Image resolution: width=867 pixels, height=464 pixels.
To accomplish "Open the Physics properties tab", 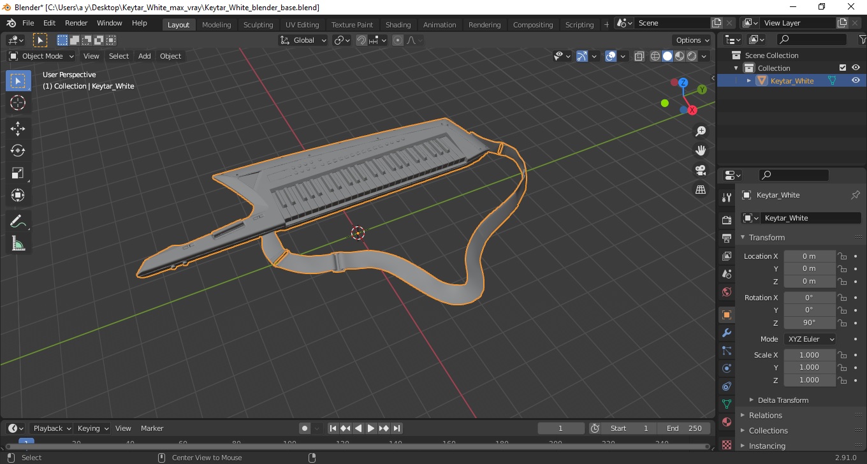I will pyautogui.click(x=726, y=368).
